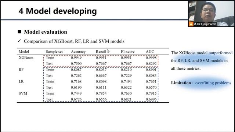This screenshot has width=235, height=132.
Task: Click the 'Limitation:' bold label
Action: click(x=182, y=83)
